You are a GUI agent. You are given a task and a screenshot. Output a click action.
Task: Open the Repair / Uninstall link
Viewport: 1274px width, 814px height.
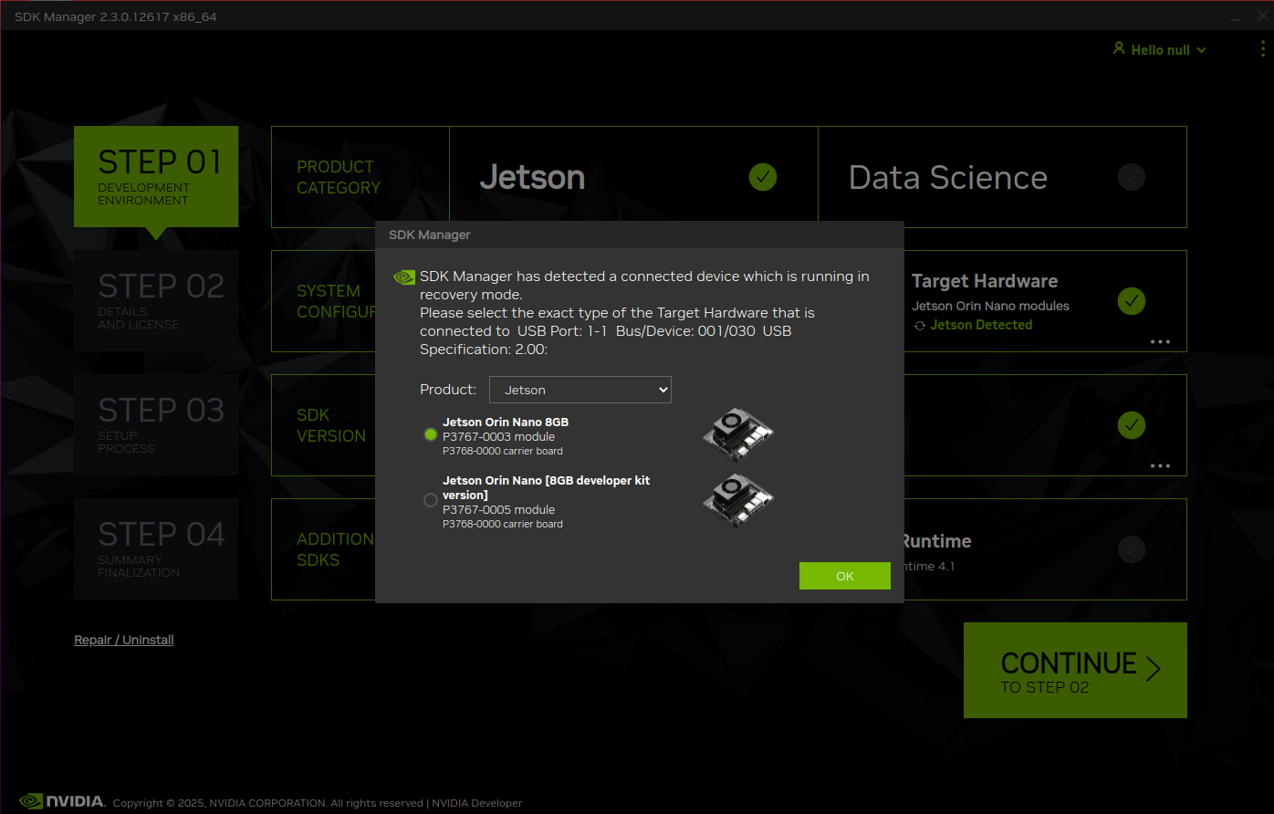tap(124, 640)
